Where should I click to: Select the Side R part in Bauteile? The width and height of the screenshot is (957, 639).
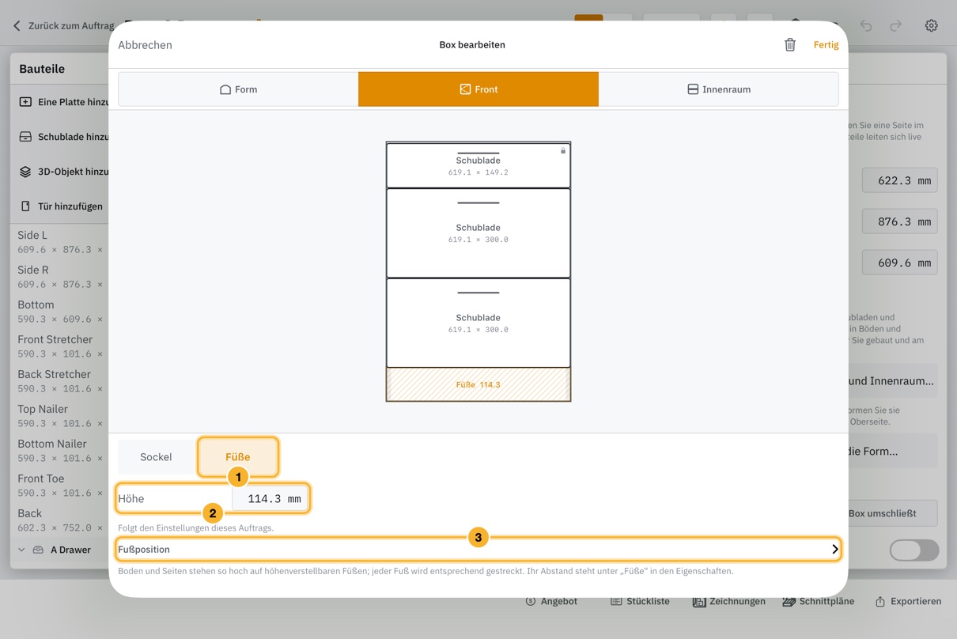[60, 276]
